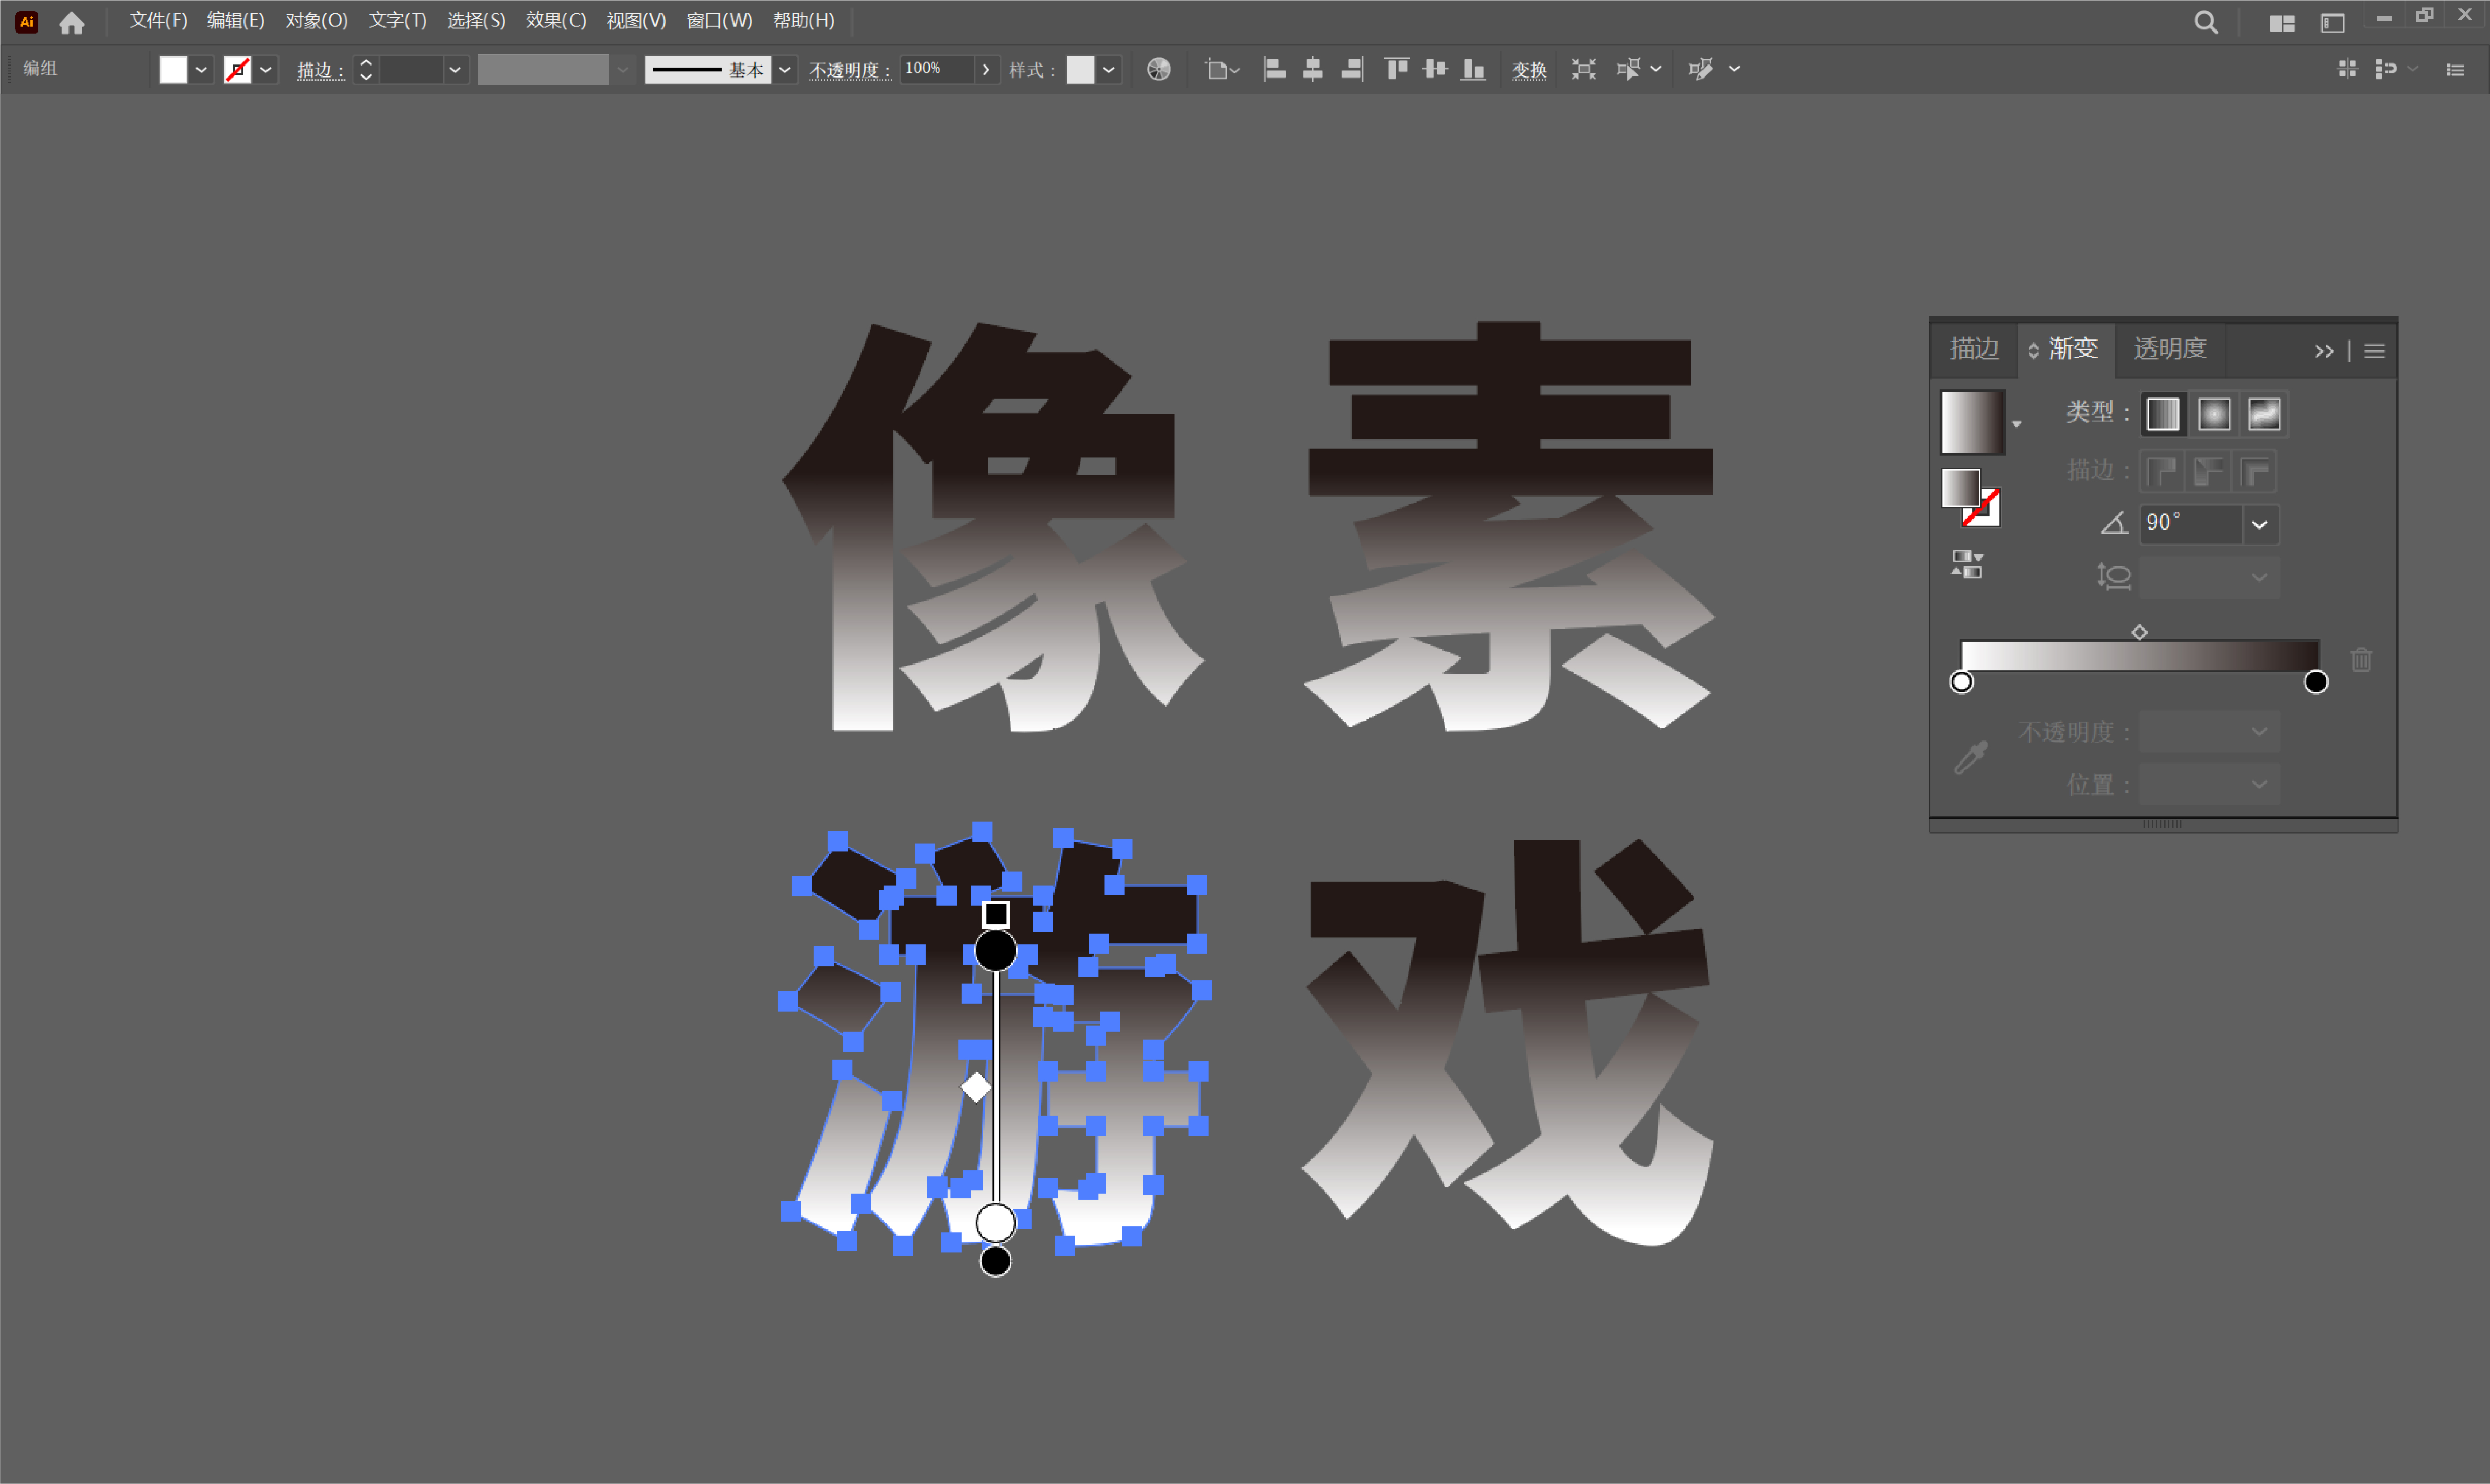Select radial gradient type
The image size is (2490, 1484).
(2214, 414)
